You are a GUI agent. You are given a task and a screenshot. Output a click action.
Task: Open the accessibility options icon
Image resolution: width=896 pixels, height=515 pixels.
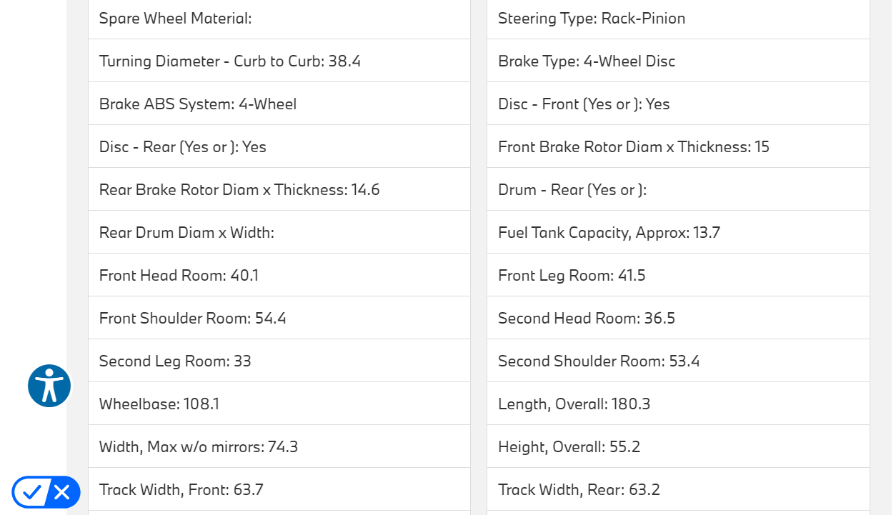pos(49,386)
